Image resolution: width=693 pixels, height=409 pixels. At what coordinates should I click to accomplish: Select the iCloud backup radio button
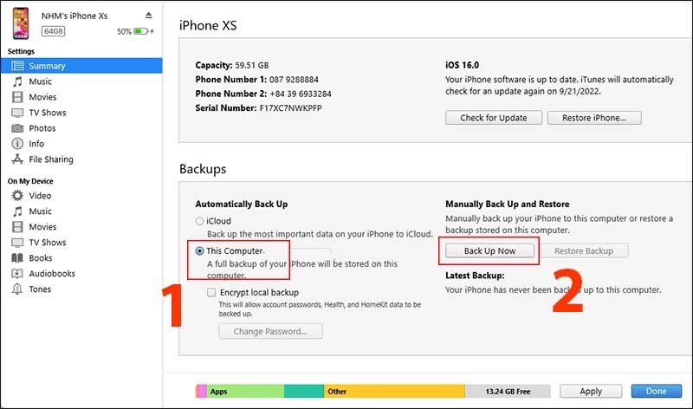click(x=200, y=221)
